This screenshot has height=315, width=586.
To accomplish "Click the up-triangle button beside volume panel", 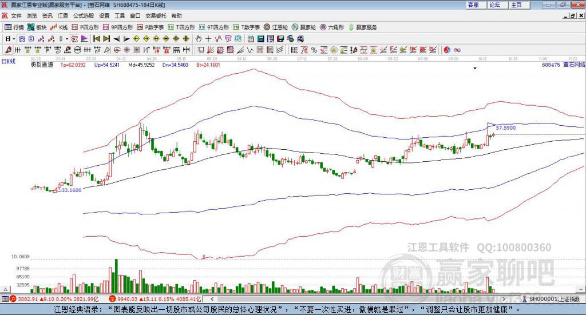I will point(5,289).
